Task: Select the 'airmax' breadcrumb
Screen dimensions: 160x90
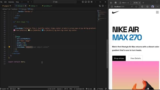Action: [x=4, y=9]
